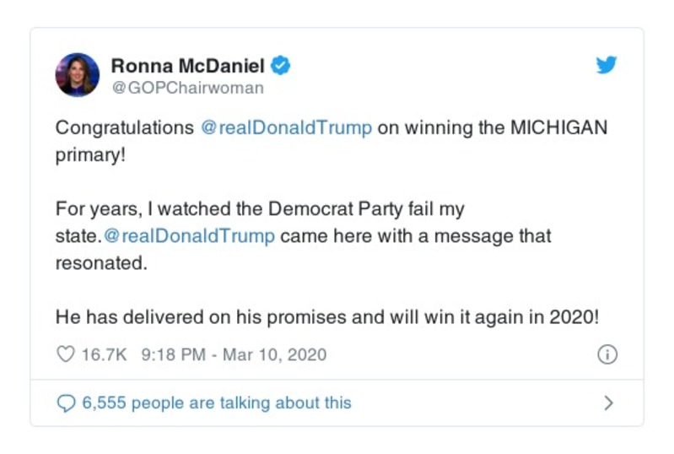The width and height of the screenshot is (674, 454).
Task: Expand the conversation with the right chevron
Action: [x=607, y=403]
